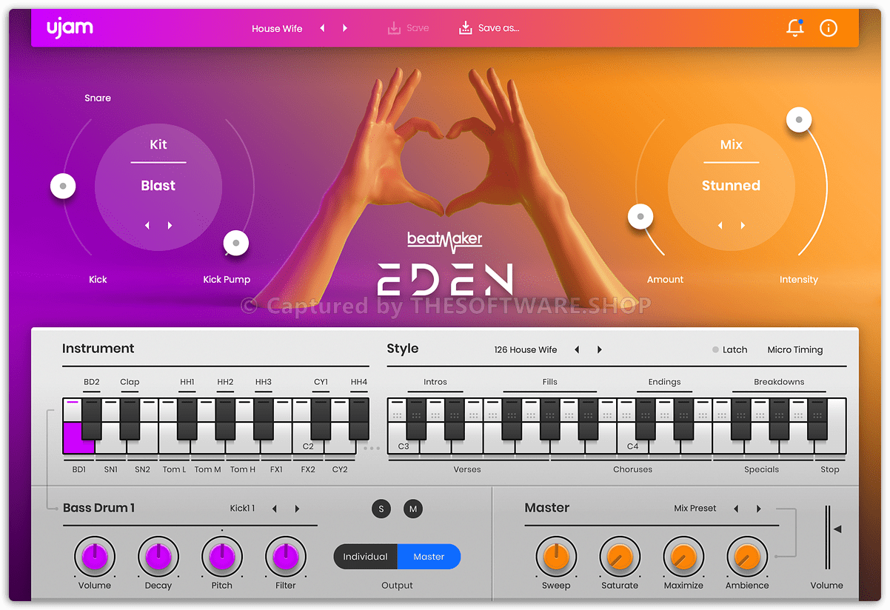Open the 126 House Wife style label
890x610 pixels.
526,349
